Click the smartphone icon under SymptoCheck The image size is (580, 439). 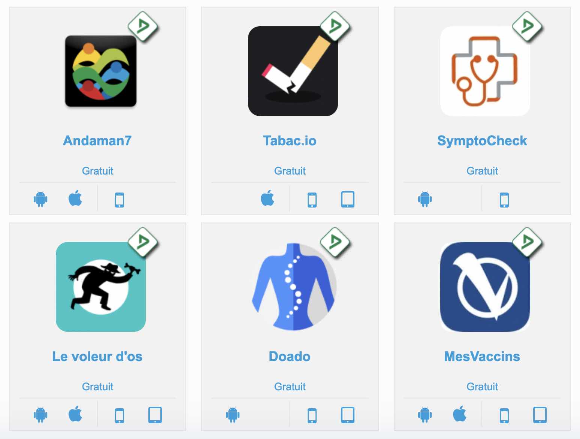(504, 200)
